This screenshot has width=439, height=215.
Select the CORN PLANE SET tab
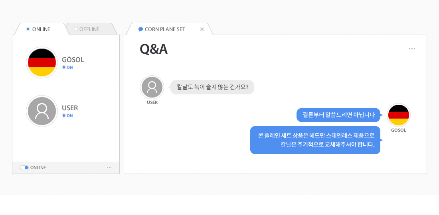coord(165,29)
